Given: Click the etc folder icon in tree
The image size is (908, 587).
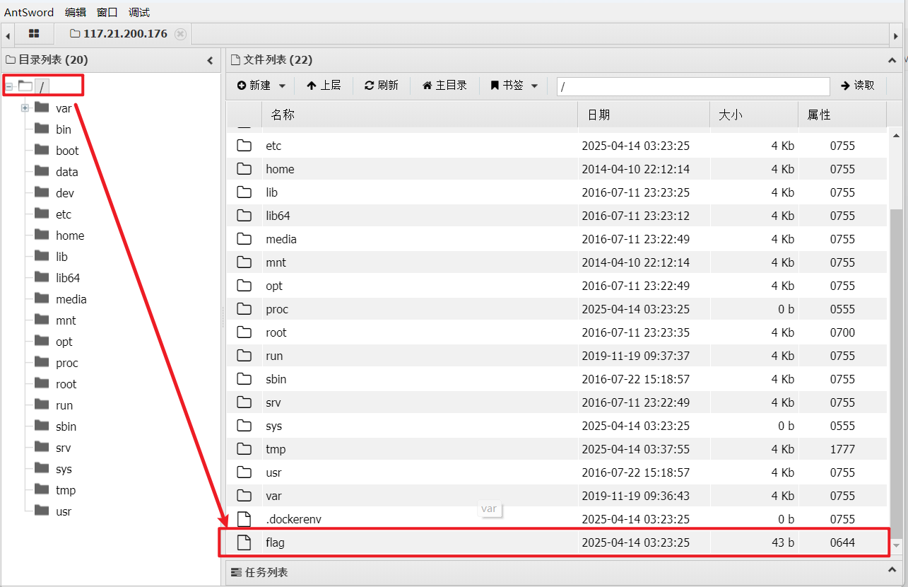Looking at the screenshot, I should 42,214.
